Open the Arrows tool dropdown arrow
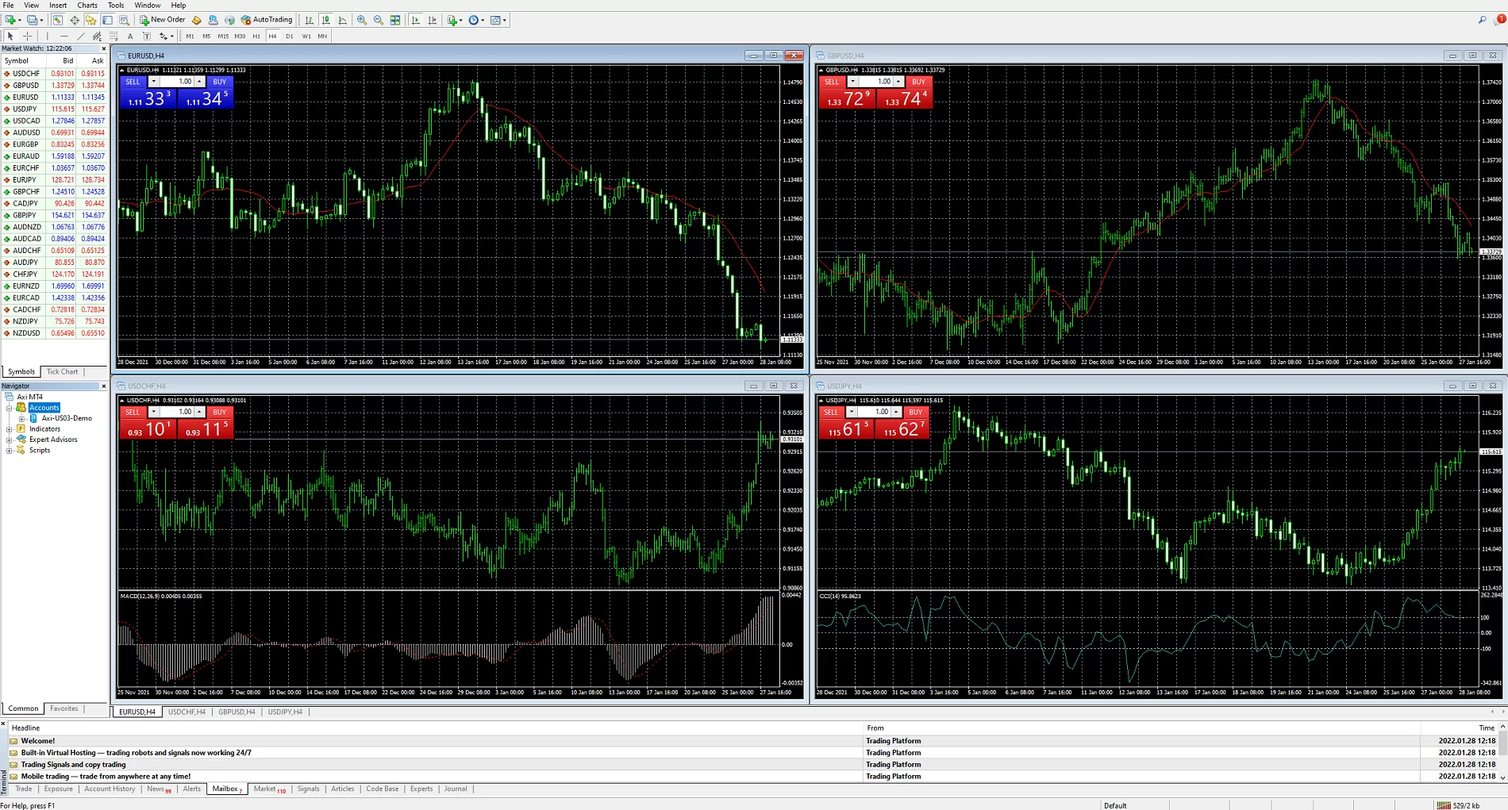This screenshot has width=1508, height=810. pos(172,36)
